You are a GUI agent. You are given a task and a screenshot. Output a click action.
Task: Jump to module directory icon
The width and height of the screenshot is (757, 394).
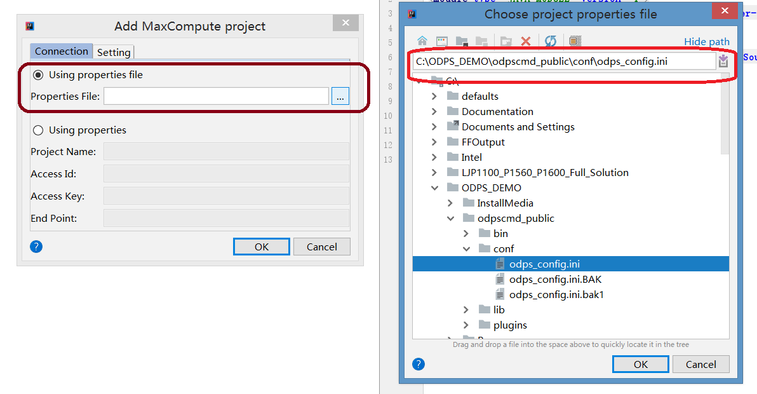point(481,41)
